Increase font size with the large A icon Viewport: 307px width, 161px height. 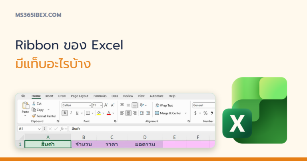pos(106,105)
